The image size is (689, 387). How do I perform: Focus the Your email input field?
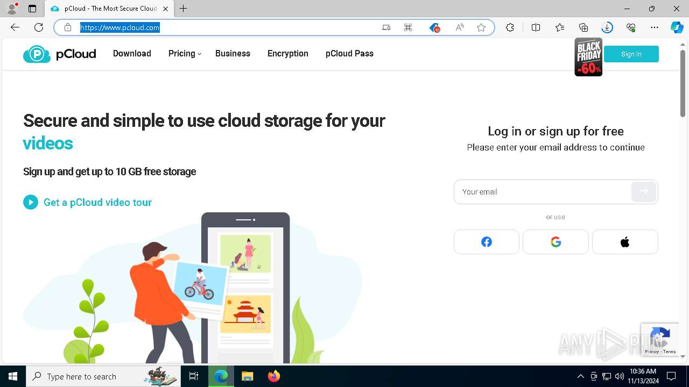point(544,192)
